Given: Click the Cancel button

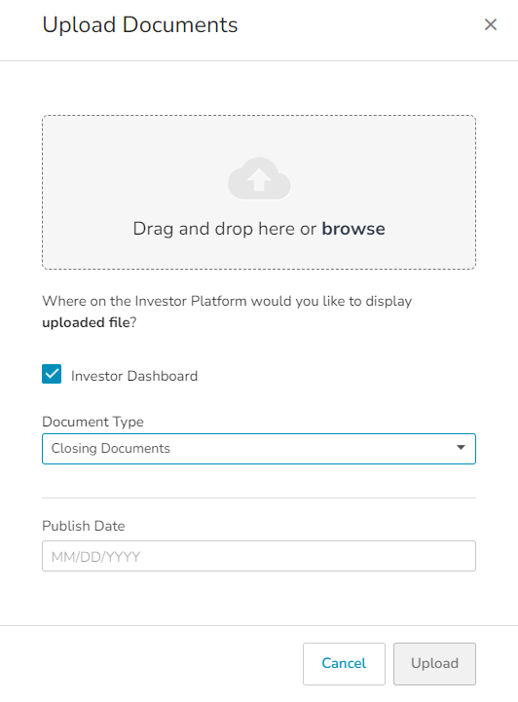Looking at the screenshot, I should [x=344, y=663].
